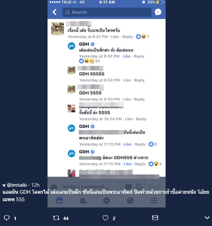Screen dimensions: 212x226
Task: Reply to the 10:24 PM comment
Action: click(141, 119)
